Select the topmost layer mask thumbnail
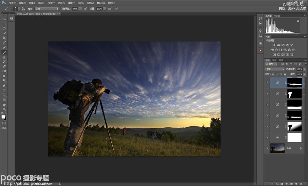Image resolution: width=308 pixels, height=186 pixels. point(294,83)
